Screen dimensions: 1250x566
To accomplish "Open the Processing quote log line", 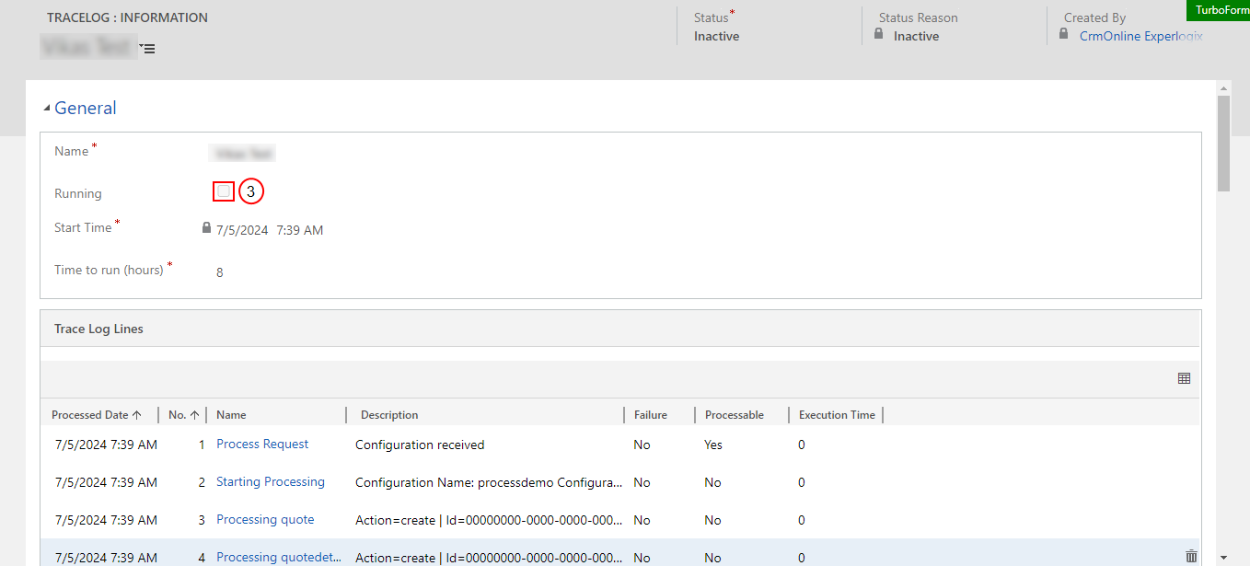I will [x=265, y=519].
